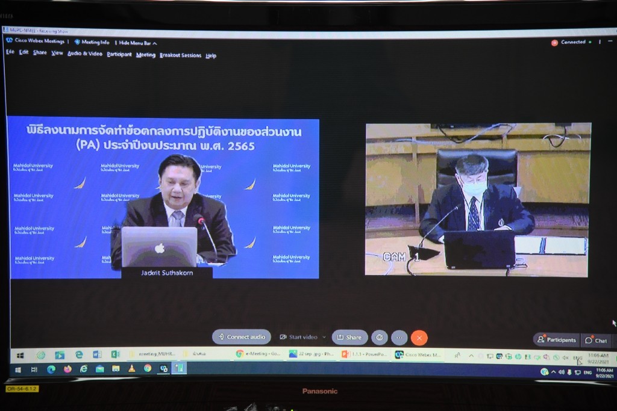Screen dimensions: 617x411
Task: Open the media player icon in shared taskbar
Action: [x=60, y=355]
